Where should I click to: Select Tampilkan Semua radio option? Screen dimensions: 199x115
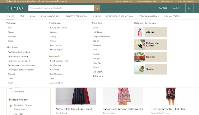click(11, 105)
